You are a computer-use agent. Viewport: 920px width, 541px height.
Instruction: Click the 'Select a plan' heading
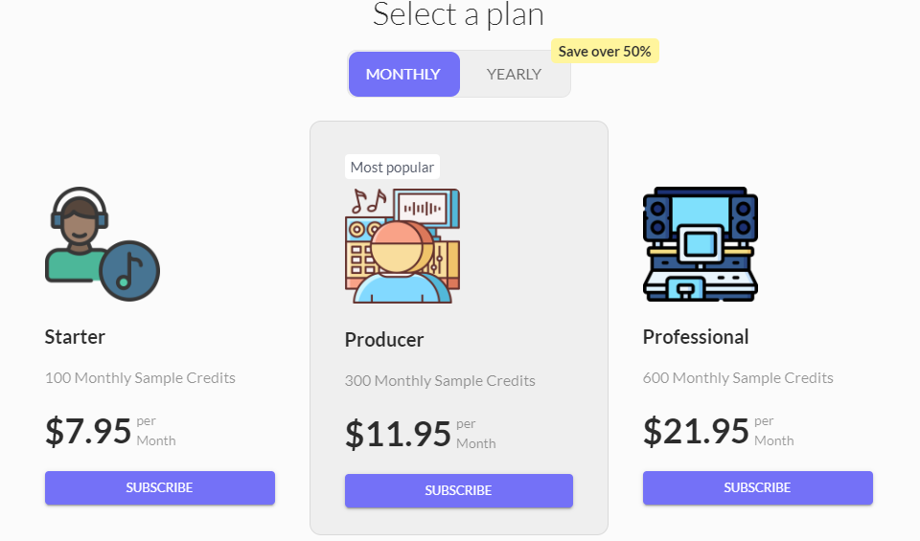(x=458, y=15)
